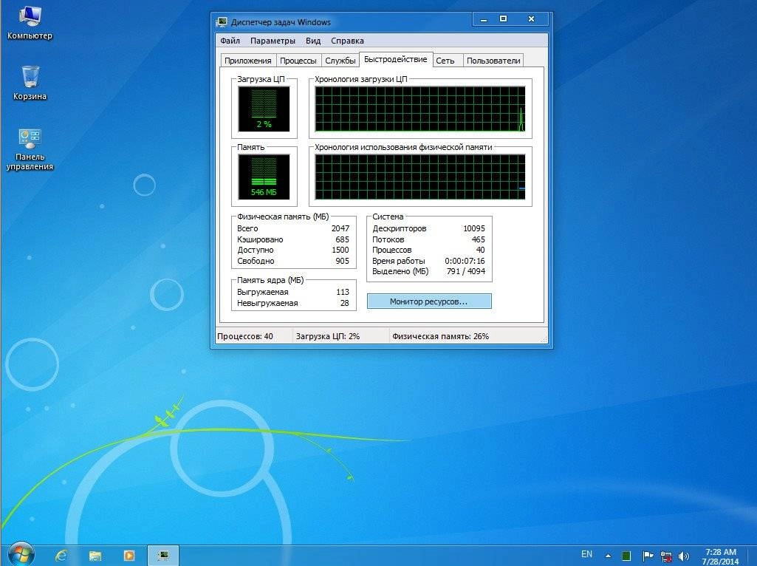Open the Параметры menu

pyautogui.click(x=273, y=41)
